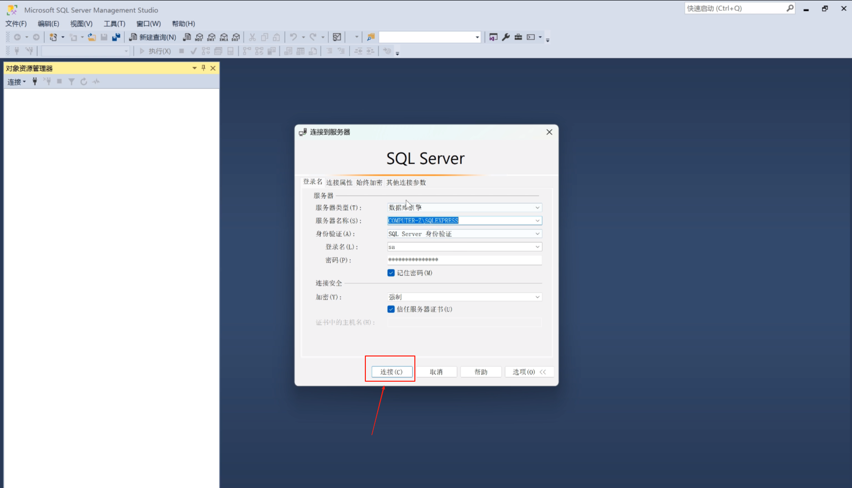Viewport: 852px width, 488px height.
Task: Switch to Always Encrypted (始终加密) tab
Action: [x=369, y=182]
